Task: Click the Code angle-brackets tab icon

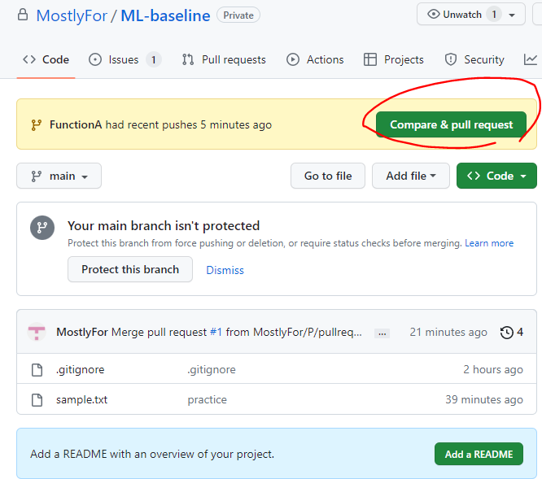Action: pyautogui.click(x=29, y=59)
